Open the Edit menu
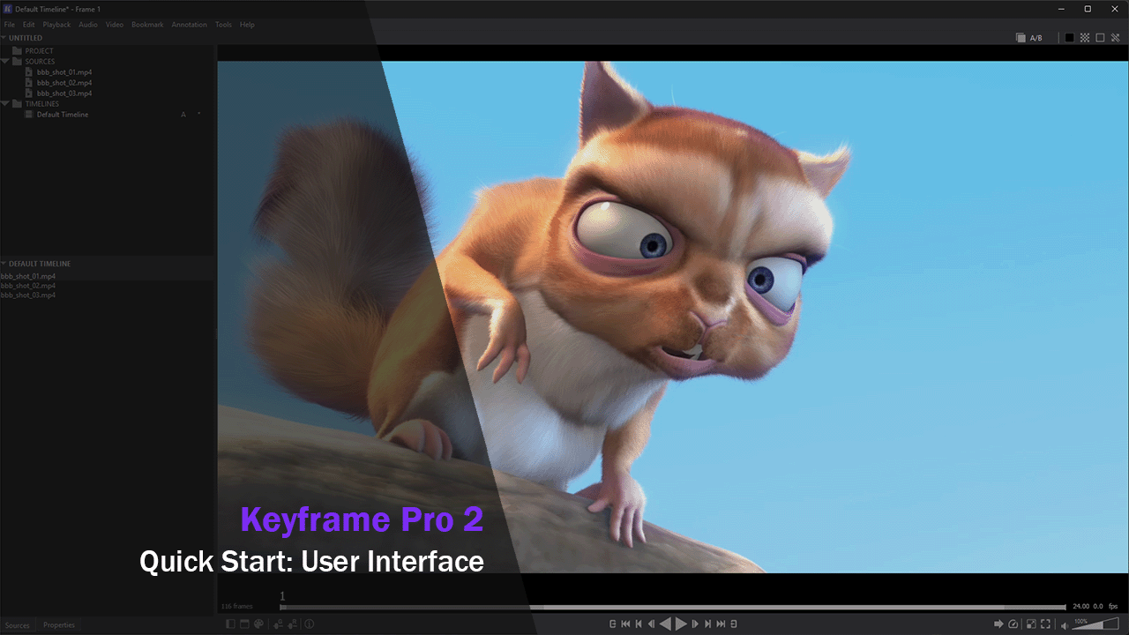The image size is (1129, 635). (29, 25)
